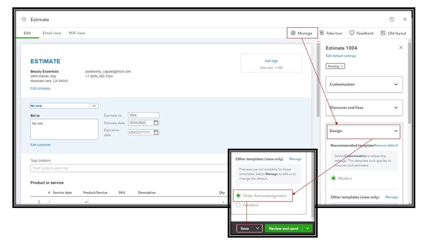Open the Review and send dropdown arrow
The image size is (428, 240).
(x=307, y=228)
